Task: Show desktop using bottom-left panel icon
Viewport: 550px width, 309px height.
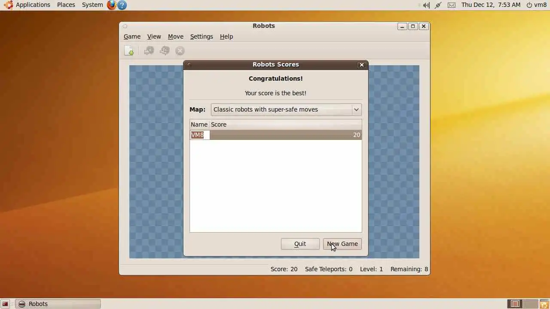Action: coord(5,304)
